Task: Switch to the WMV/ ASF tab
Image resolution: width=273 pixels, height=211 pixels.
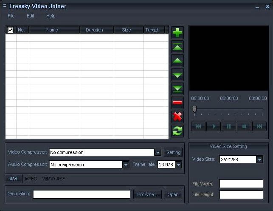Action: click(x=53, y=179)
